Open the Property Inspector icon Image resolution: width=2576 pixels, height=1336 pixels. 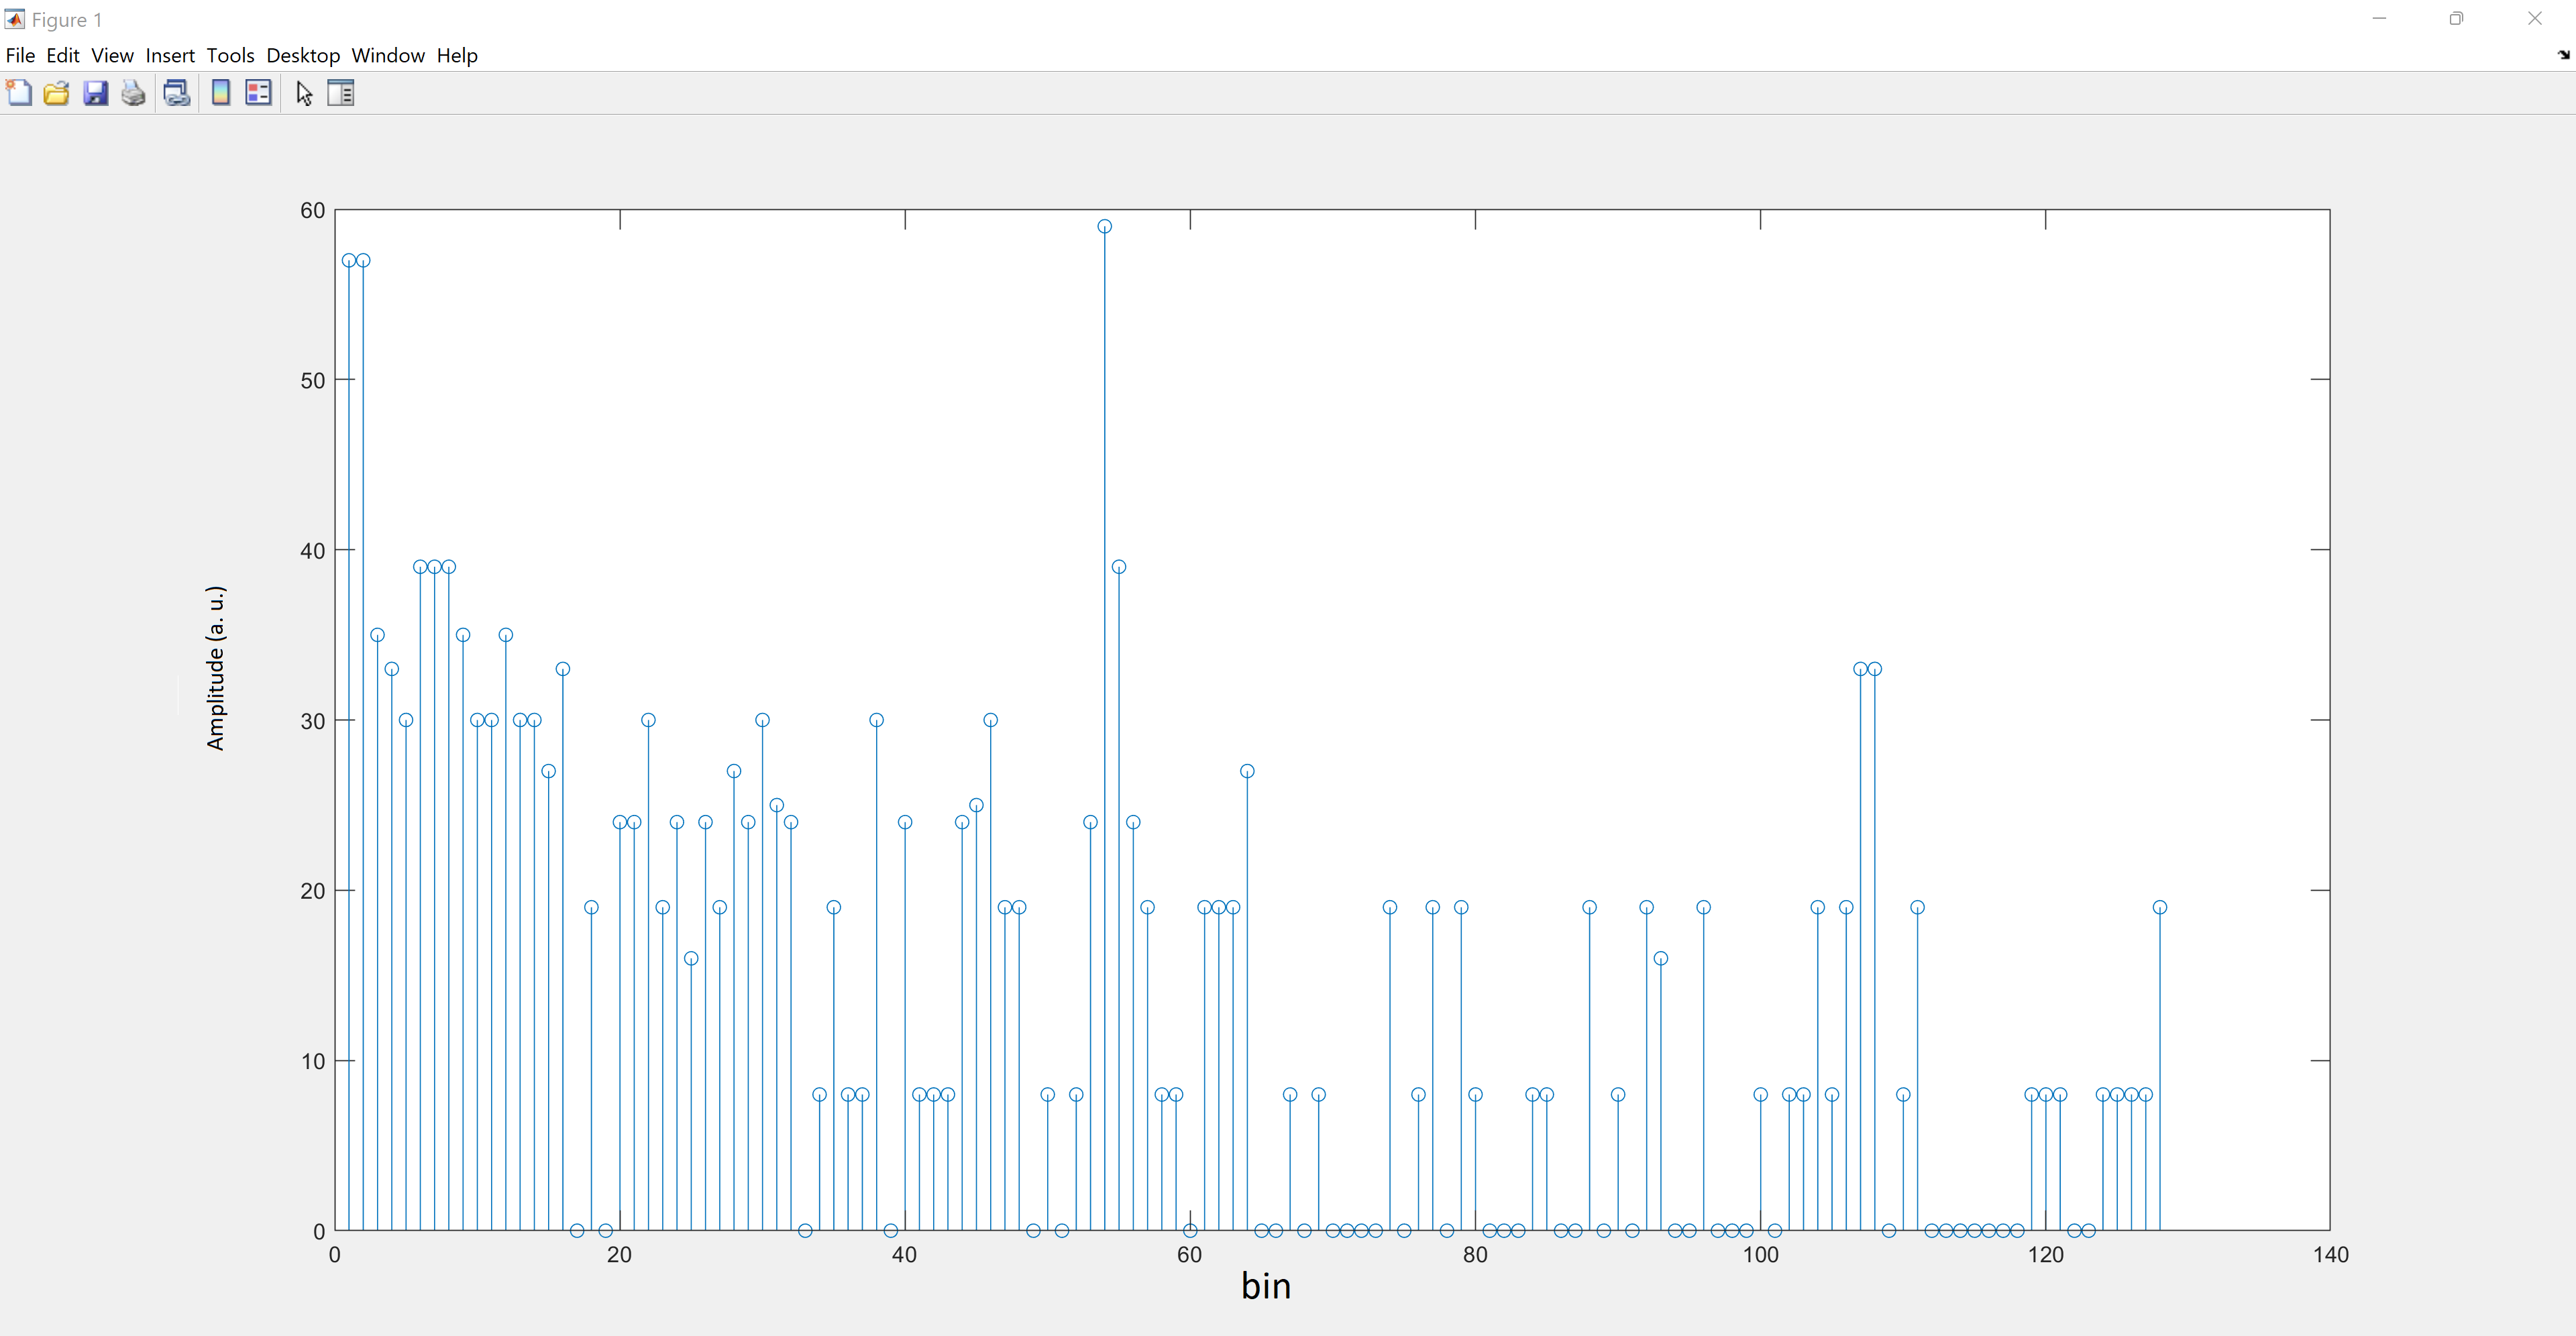click(341, 93)
